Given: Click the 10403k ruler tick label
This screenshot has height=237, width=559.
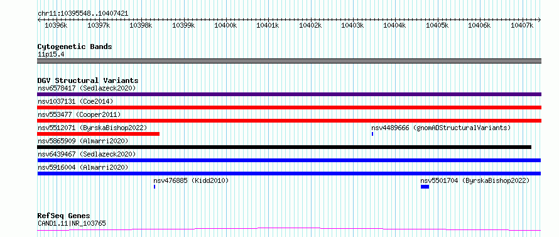Looking at the screenshot, I should point(353,25).
